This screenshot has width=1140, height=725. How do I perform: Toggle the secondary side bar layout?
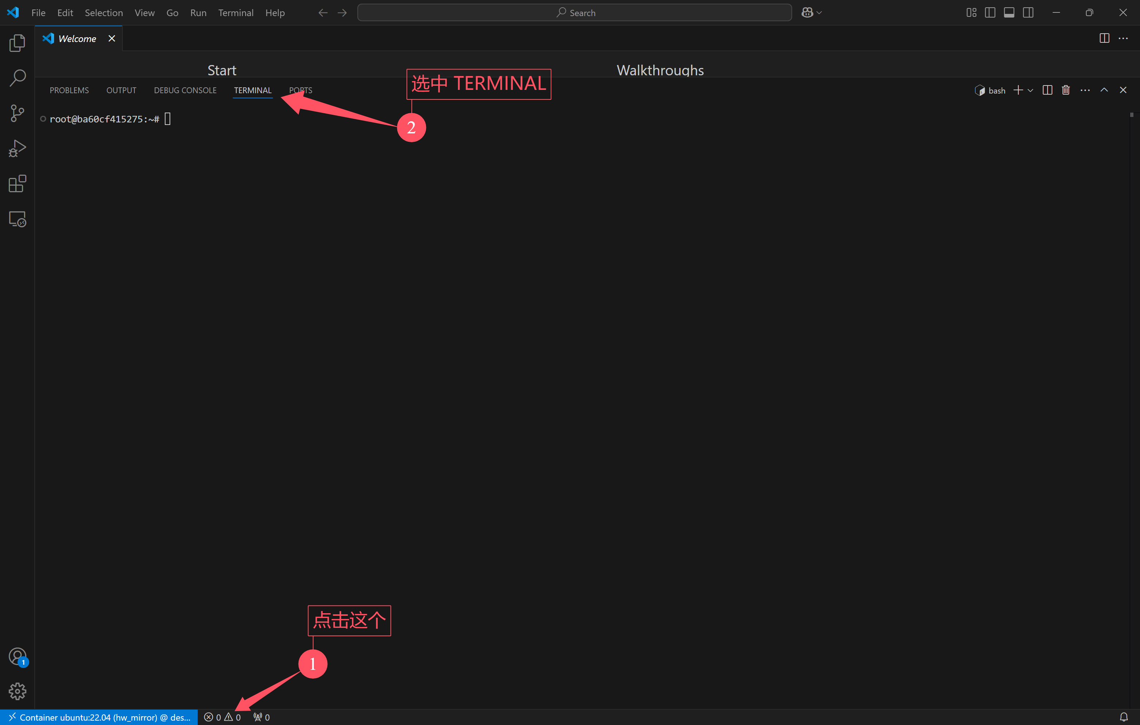click(x=1028, y=13)
